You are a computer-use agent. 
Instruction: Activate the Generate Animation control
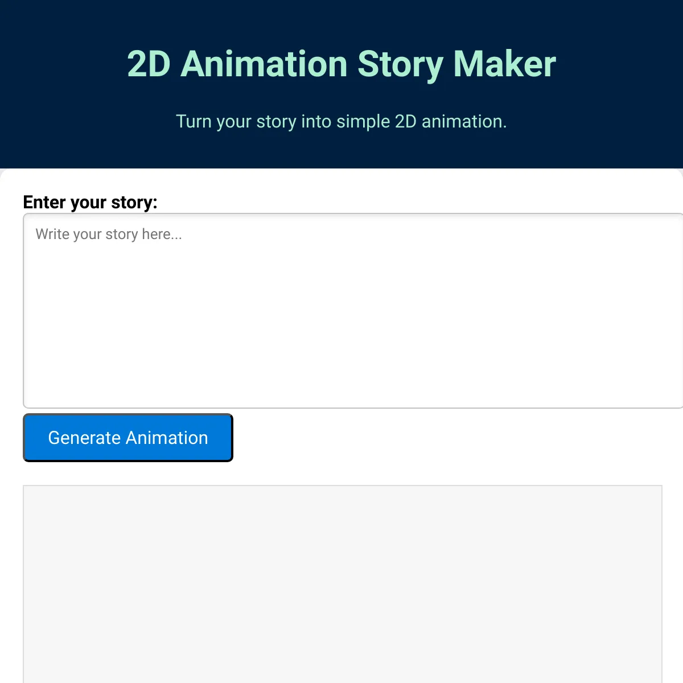127,437
